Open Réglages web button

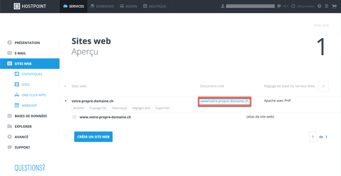142,108
